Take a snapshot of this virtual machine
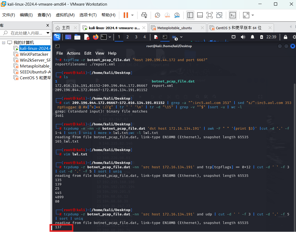 tap(157, 15)
